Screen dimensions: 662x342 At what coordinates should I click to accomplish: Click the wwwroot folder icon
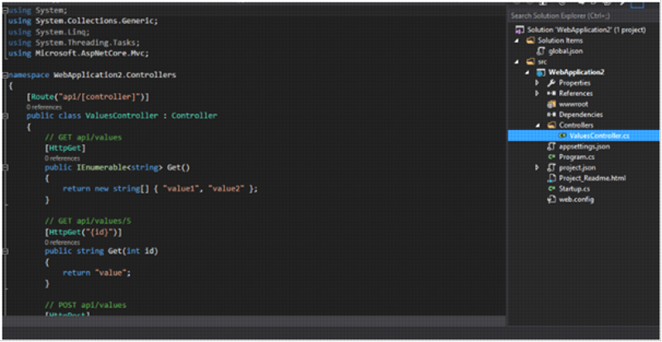coord(551,104)
